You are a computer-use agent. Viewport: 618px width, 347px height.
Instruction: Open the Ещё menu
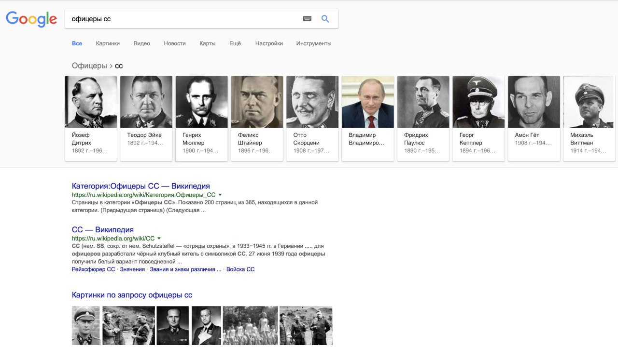click(x=235, y=43)
